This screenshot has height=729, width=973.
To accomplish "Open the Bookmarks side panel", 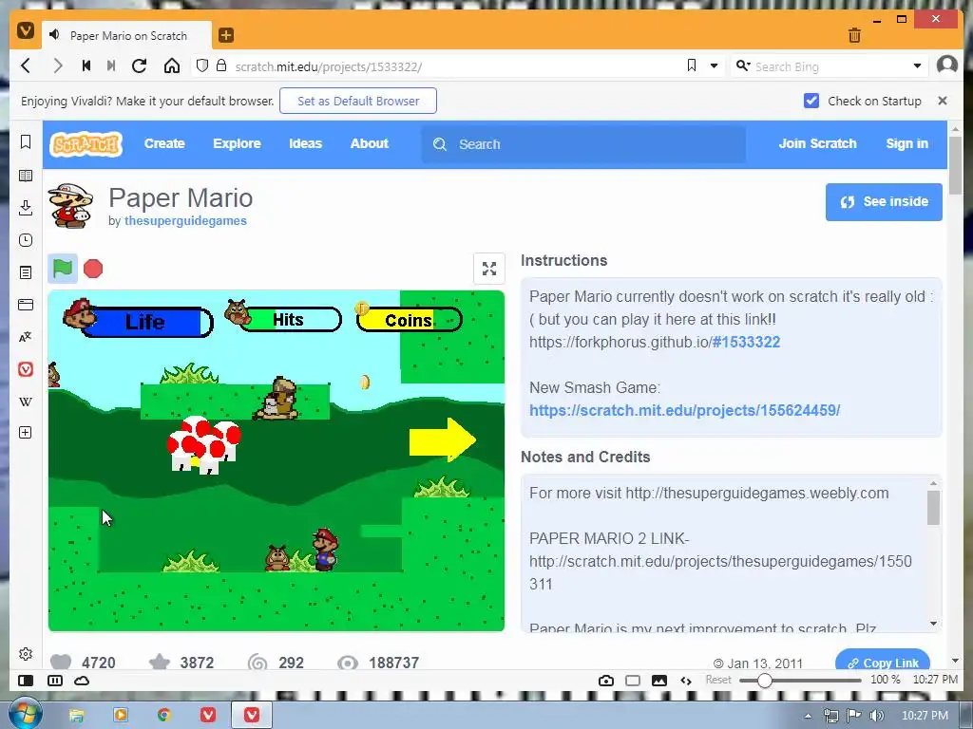I will tap(26, 142).
